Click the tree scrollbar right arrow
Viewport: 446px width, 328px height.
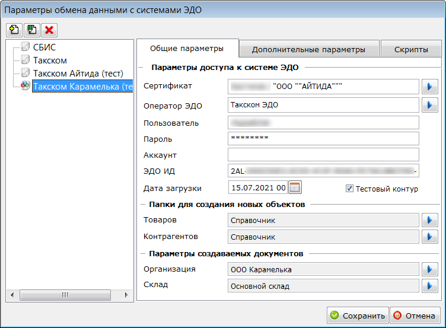126,295
